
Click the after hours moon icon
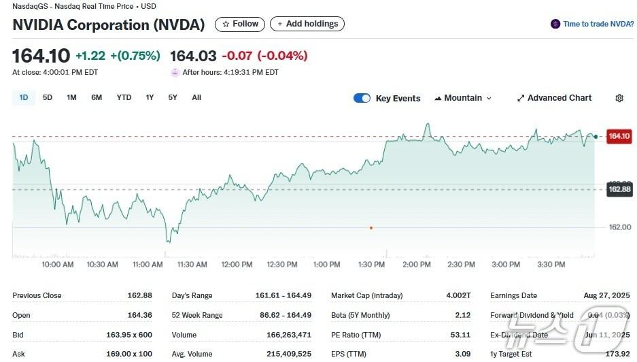[175, 72]
